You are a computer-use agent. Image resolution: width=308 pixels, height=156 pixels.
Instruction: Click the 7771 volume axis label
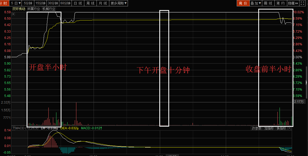7,118
